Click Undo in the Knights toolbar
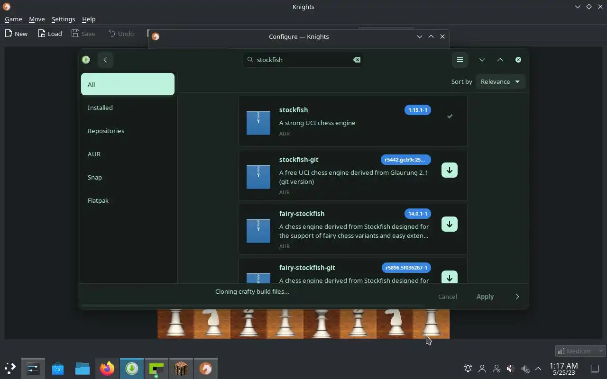Viewport: 607px width, 379px height. pyautogui.click(x=121, y=34)
